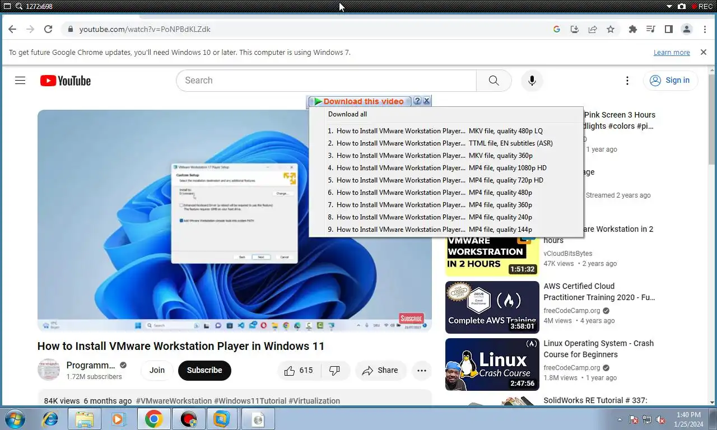
Task: Open media controls icon in Chrome toolbar
Action: (x=651, y=29)
